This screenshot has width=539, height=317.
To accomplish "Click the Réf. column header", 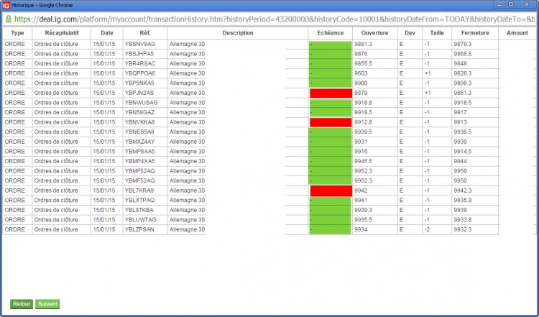I will (145, 33).
